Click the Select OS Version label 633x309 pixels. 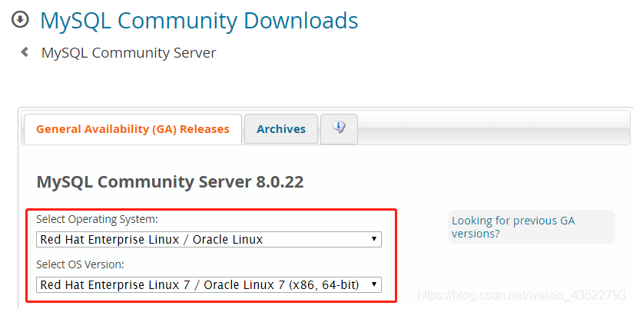click(80, 265)
